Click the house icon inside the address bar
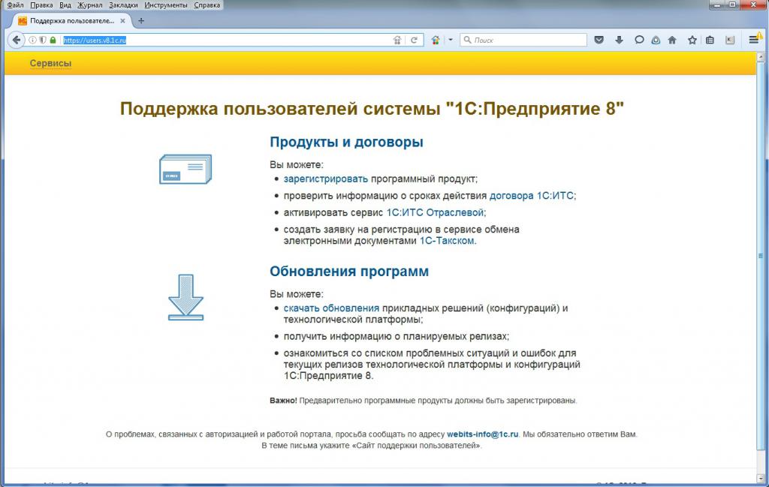This screenshot has height=487, width=769. click(x=397, y=41)
